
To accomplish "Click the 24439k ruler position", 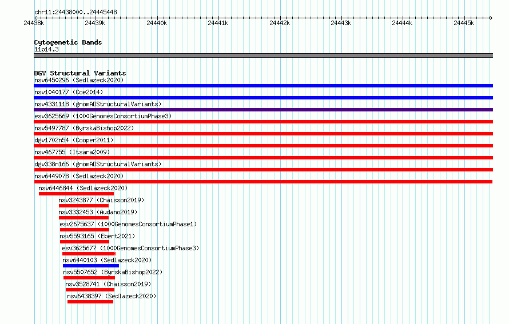I will (x=95, y=23).
